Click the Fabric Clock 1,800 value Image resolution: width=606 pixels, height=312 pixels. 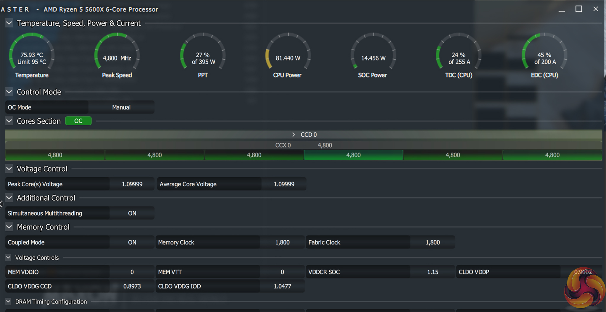[432, 242]
